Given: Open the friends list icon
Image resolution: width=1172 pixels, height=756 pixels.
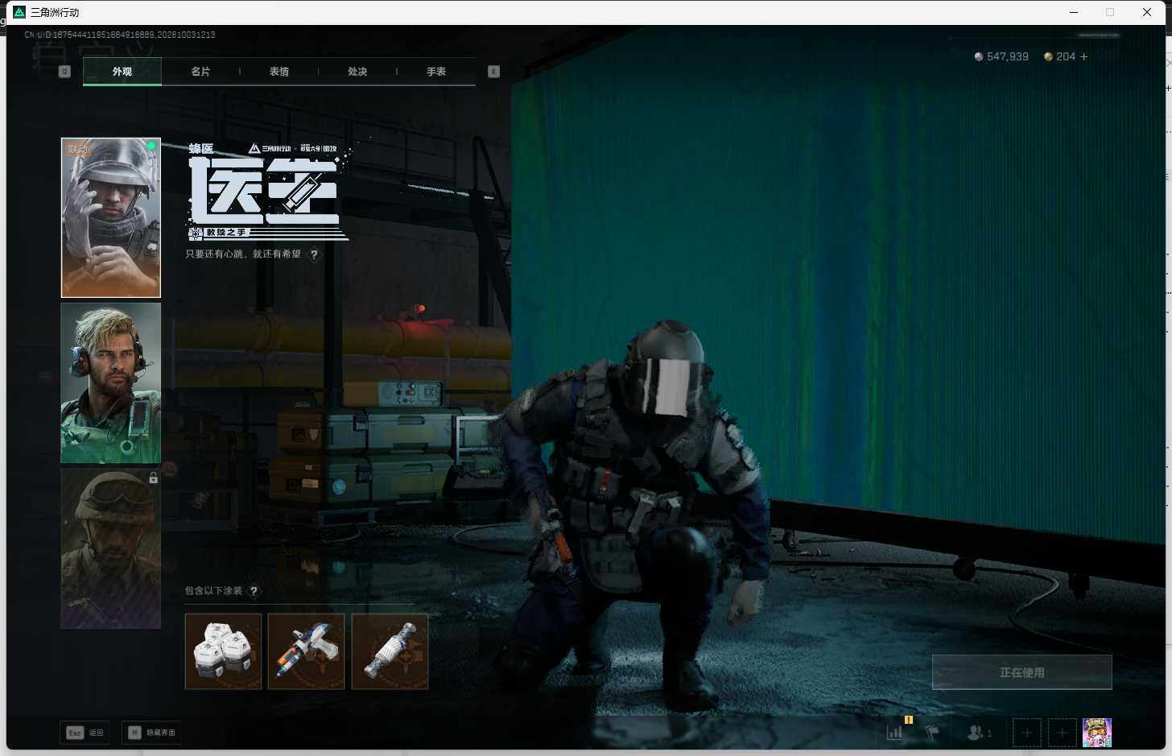Looking at the screenshot, I should pyautogui.click(x=979, y=733).
